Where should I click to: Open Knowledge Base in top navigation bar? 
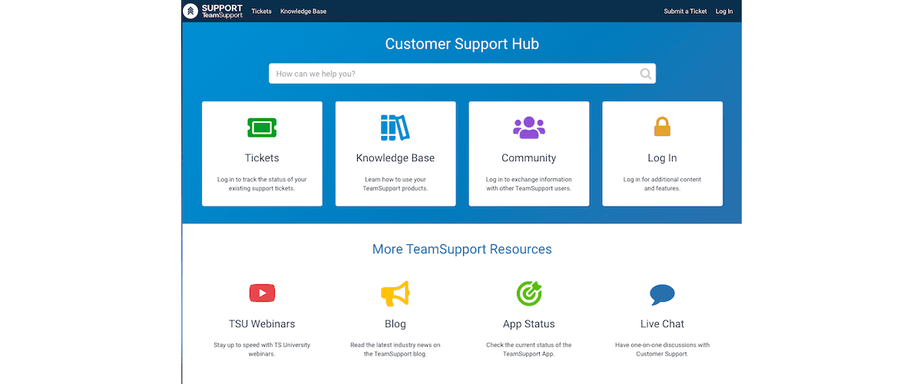click(x=303, y=12)
